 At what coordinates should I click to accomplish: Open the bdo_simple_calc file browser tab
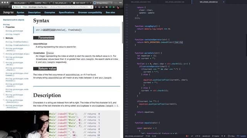61,3
